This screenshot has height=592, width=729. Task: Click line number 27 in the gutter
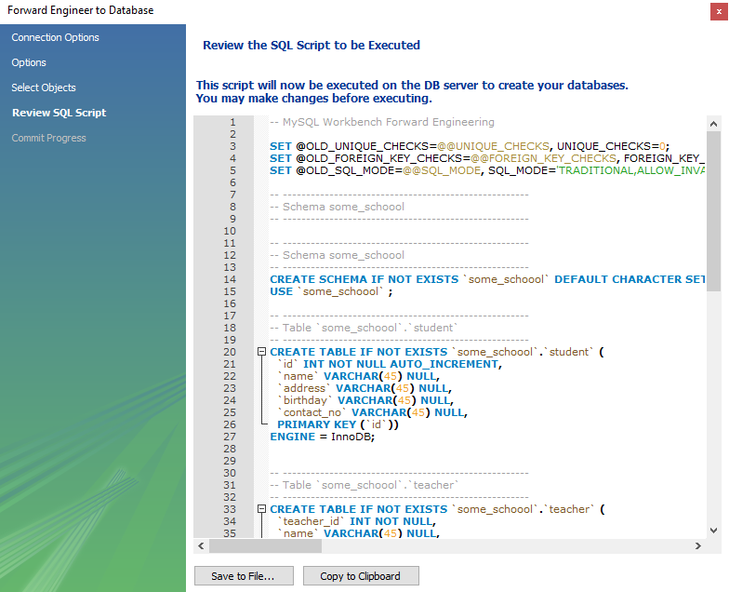[230, 437]
